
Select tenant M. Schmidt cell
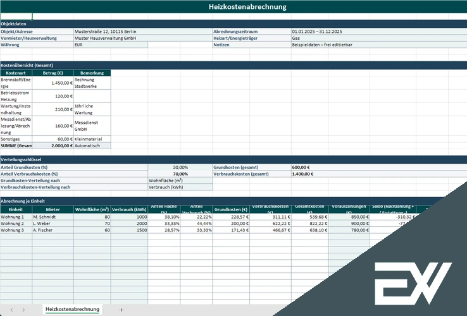(x=53, y=217)
